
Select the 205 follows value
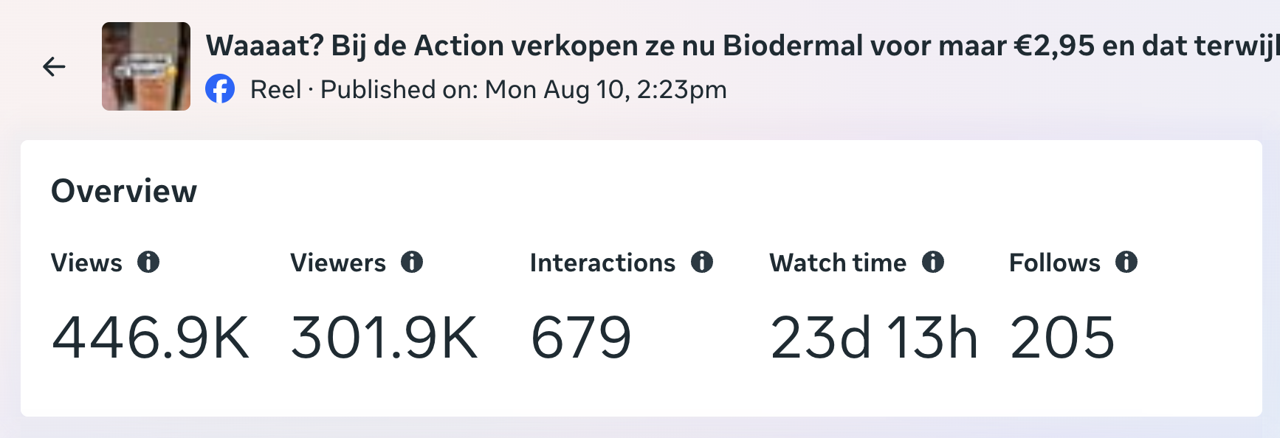1062,338
